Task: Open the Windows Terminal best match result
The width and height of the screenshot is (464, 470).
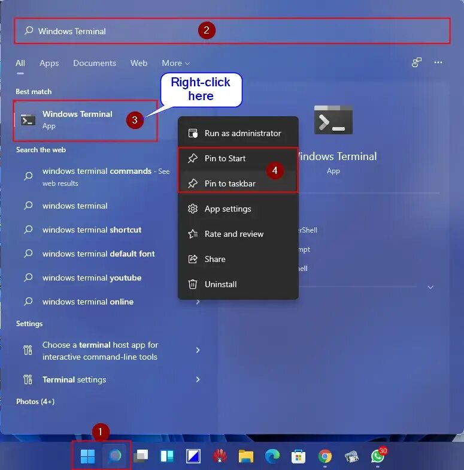Action: coord(85,120)
